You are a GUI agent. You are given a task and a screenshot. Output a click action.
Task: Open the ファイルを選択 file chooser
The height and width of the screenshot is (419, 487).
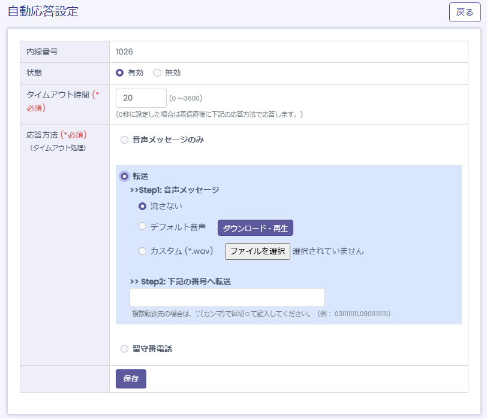coord(257,251)
